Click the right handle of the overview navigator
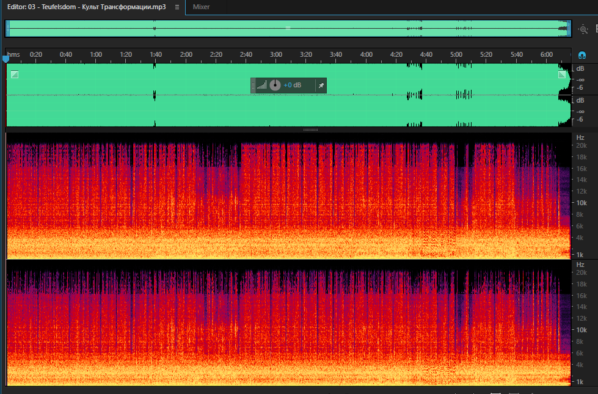 [569, 29]
